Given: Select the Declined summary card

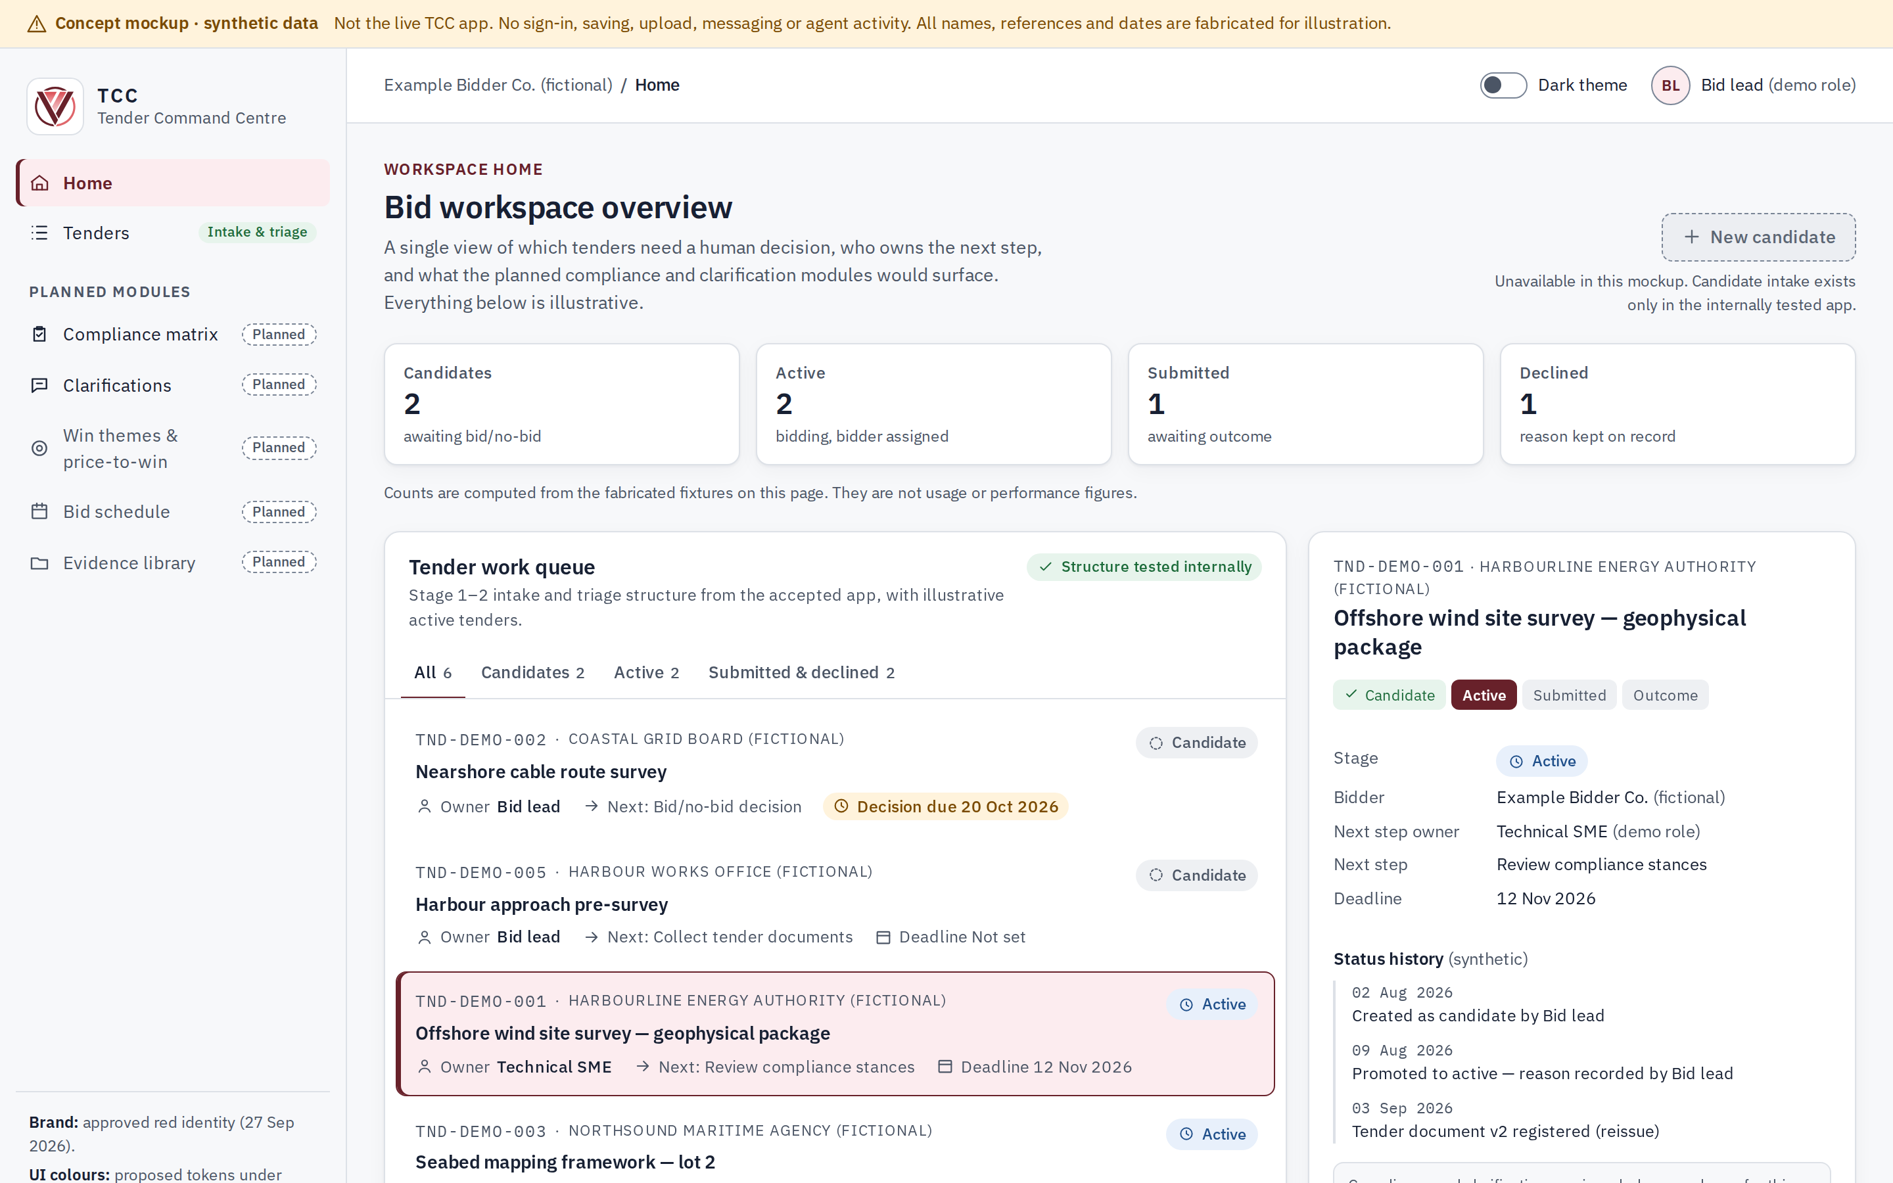Looking at the screenshot, I should pyautogui.click(x=1678, y=404).
